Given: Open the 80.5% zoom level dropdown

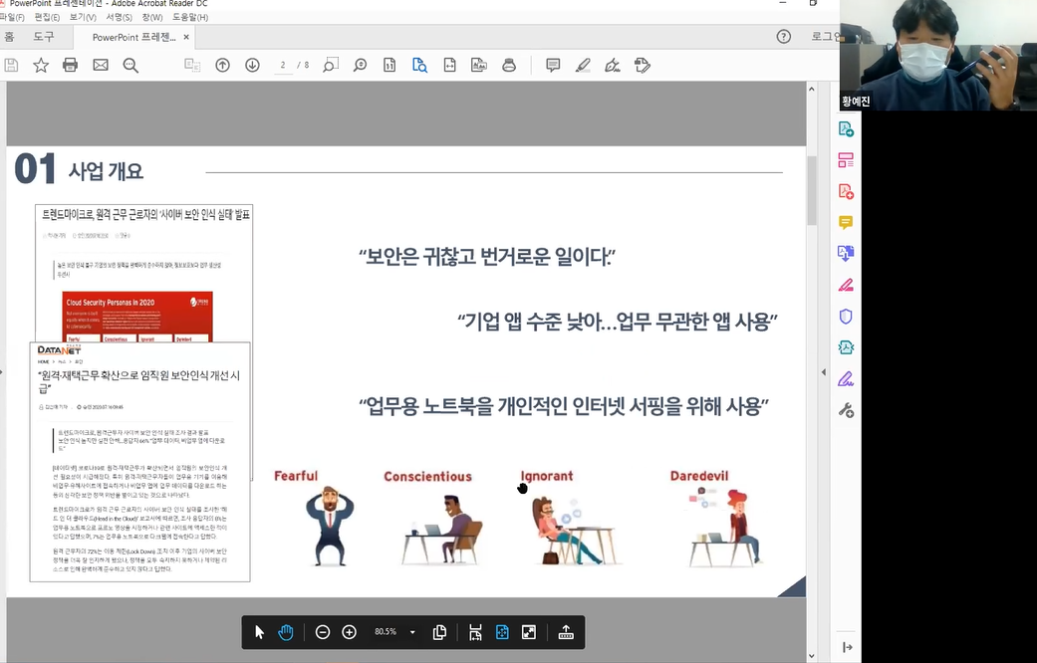Looking at the screenshot, I should point(412,632).
